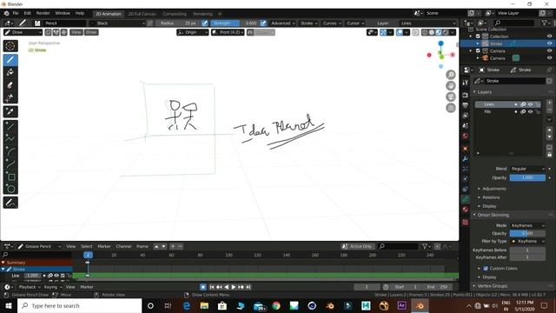Select the Eyedropper tool

[10, 112]
